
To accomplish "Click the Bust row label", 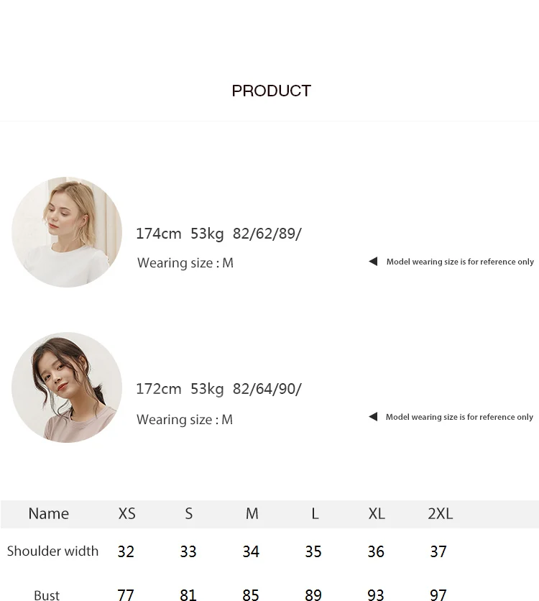I will (x=47, y=595).
